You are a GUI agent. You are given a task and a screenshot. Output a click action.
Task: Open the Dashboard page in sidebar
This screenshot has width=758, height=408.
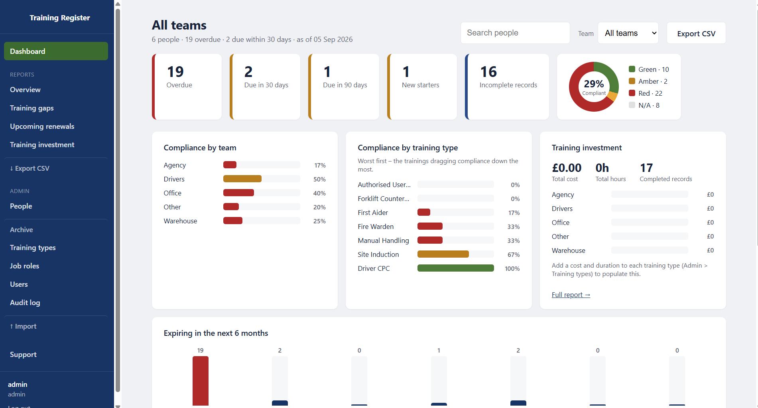coord(56,51)
